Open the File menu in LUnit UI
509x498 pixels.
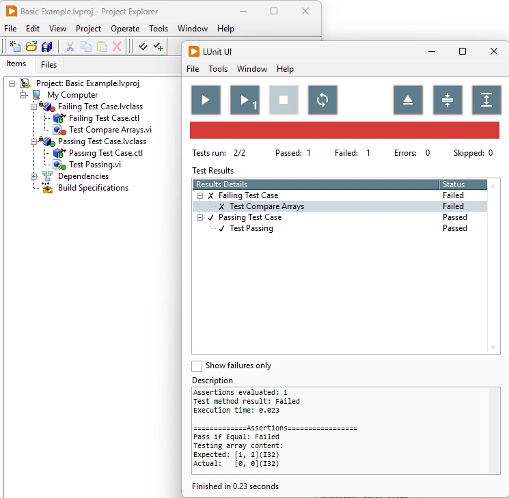pyautogui.click(x=193, y=69)
